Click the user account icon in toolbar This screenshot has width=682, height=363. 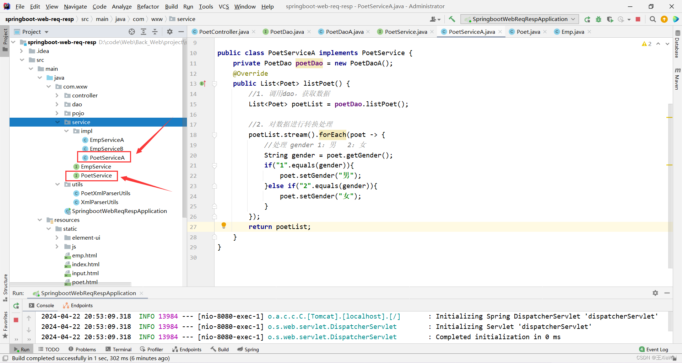pyautogui.click(x=435, y=19)
